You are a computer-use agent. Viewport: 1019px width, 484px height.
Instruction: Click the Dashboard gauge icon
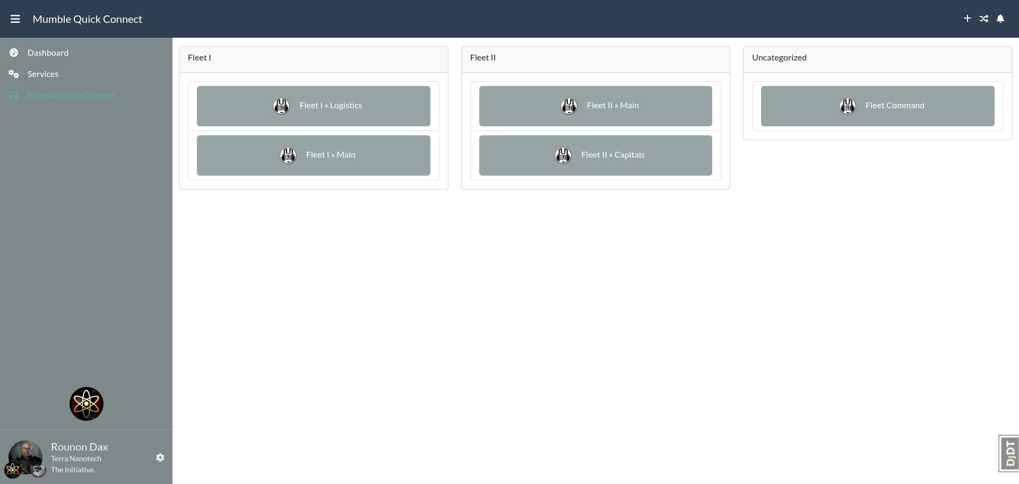[x=14, y=53]
